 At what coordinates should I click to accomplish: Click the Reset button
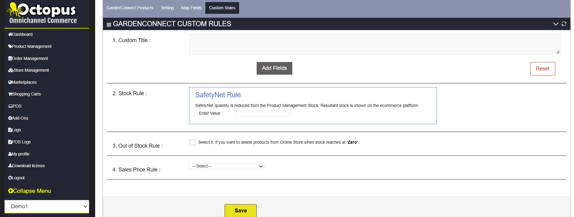point(543,69)
